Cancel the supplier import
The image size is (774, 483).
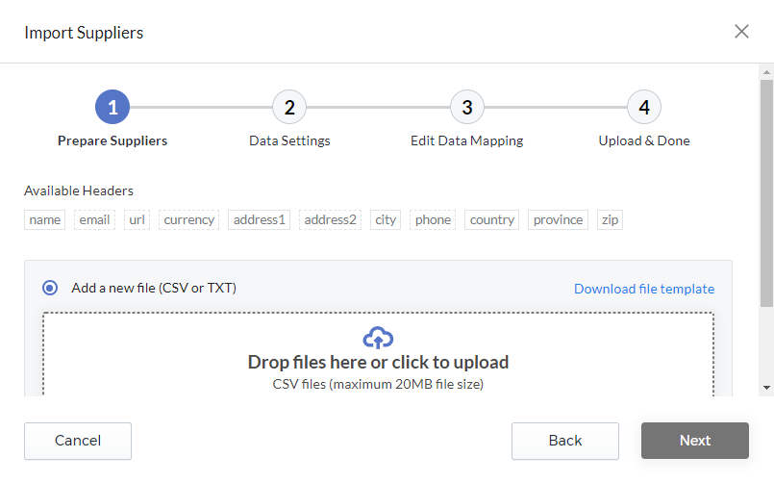[x=78, y=441]
